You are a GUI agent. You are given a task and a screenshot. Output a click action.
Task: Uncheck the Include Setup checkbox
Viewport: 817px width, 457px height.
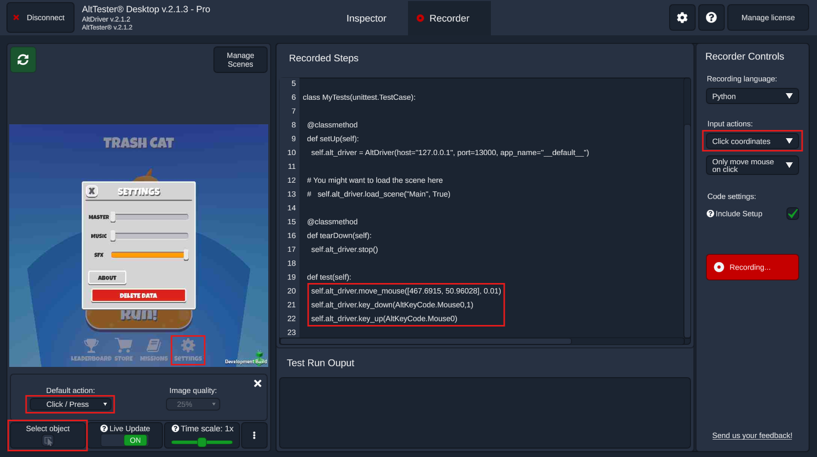point(792,213)
